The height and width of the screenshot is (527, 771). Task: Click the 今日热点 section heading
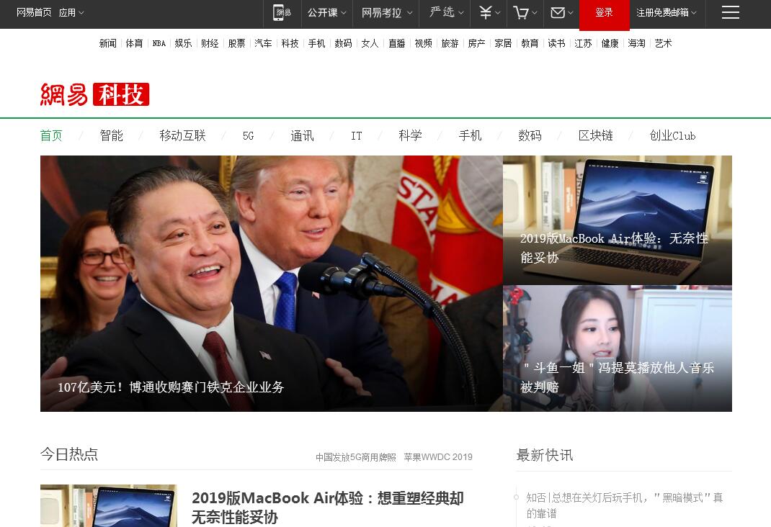pos(69,454)
